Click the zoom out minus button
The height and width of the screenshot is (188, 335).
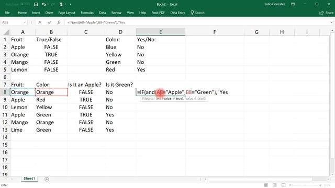click(290, 185)
